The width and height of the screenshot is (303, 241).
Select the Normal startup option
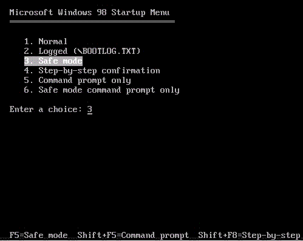(x=46, y=42)
